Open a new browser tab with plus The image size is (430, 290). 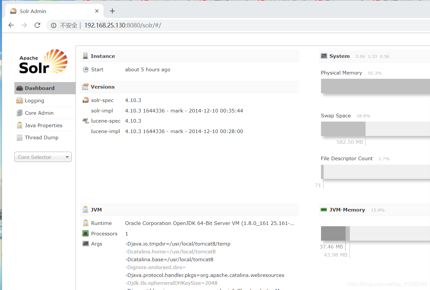pyautogui.click(x=112, y=11)
